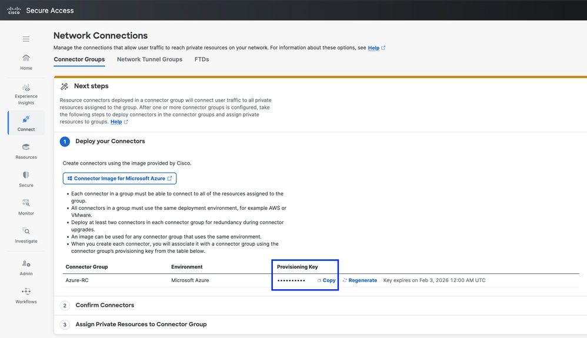
Task: Switch to FTDs tab
Action: (201, 59)
